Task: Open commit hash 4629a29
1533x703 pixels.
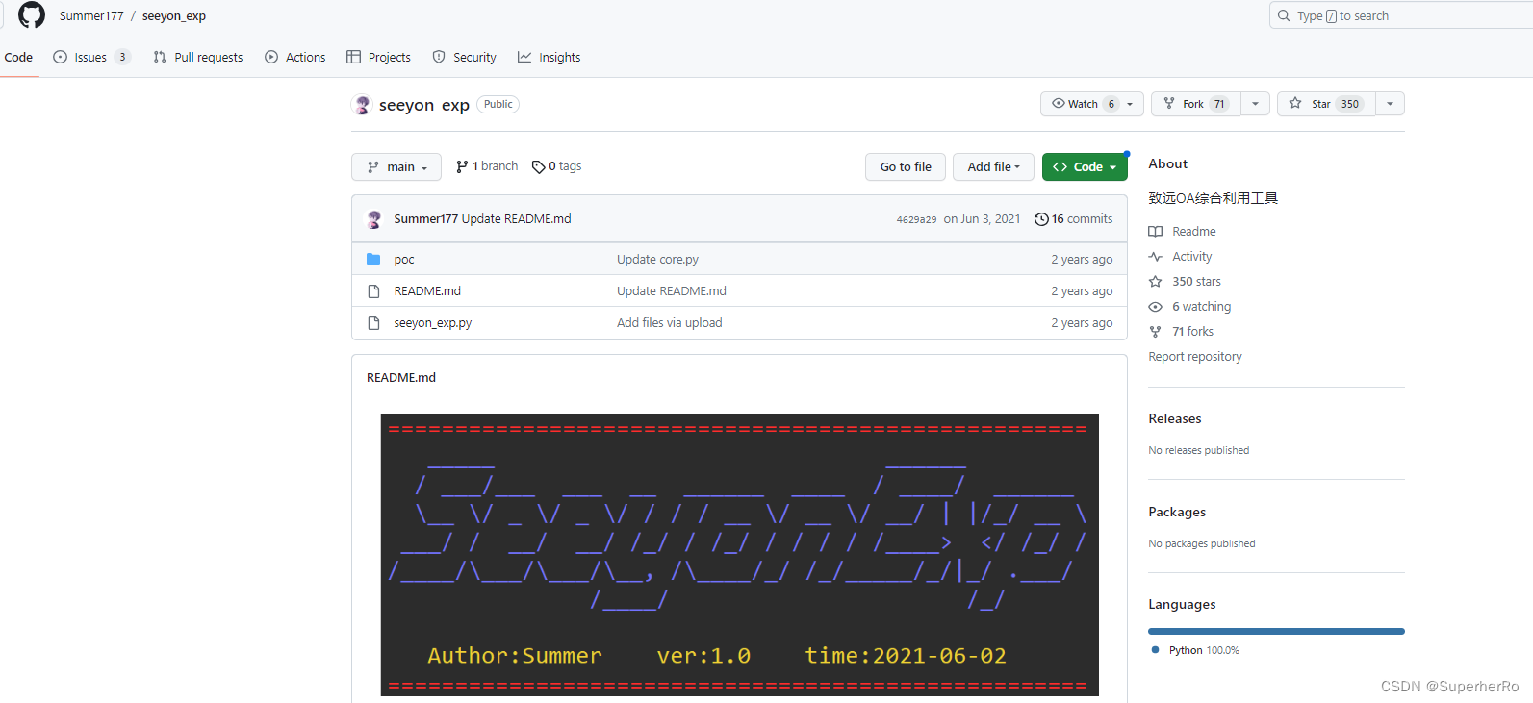Action: pos(916,219)
